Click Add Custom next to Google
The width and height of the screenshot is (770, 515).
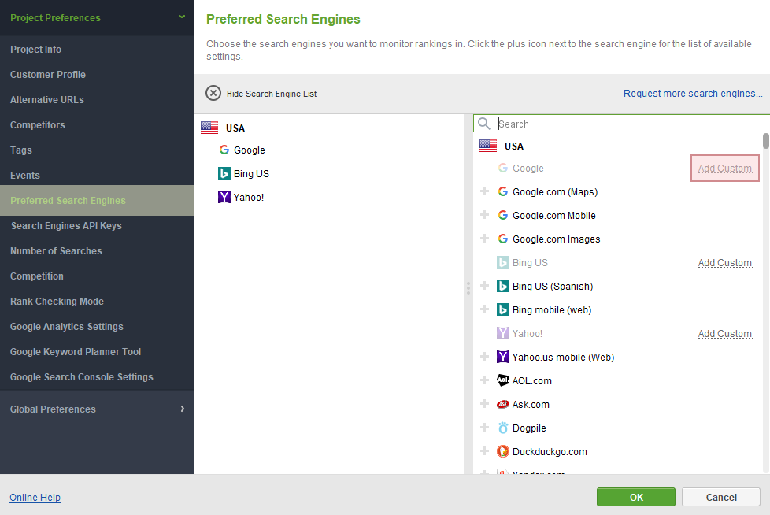pyautogui.click(x=725, y=168)
